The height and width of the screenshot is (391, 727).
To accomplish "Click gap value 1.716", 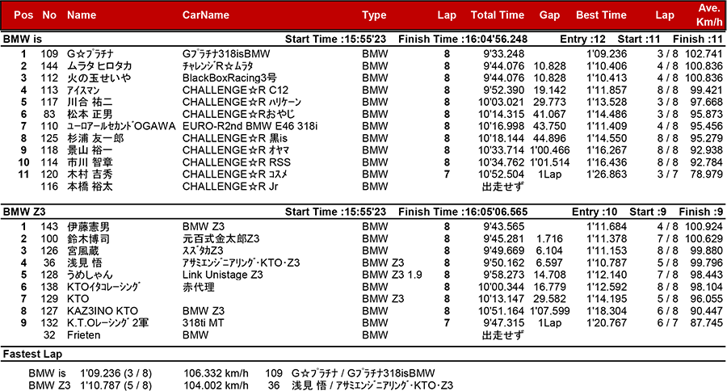I will (549, 239).
